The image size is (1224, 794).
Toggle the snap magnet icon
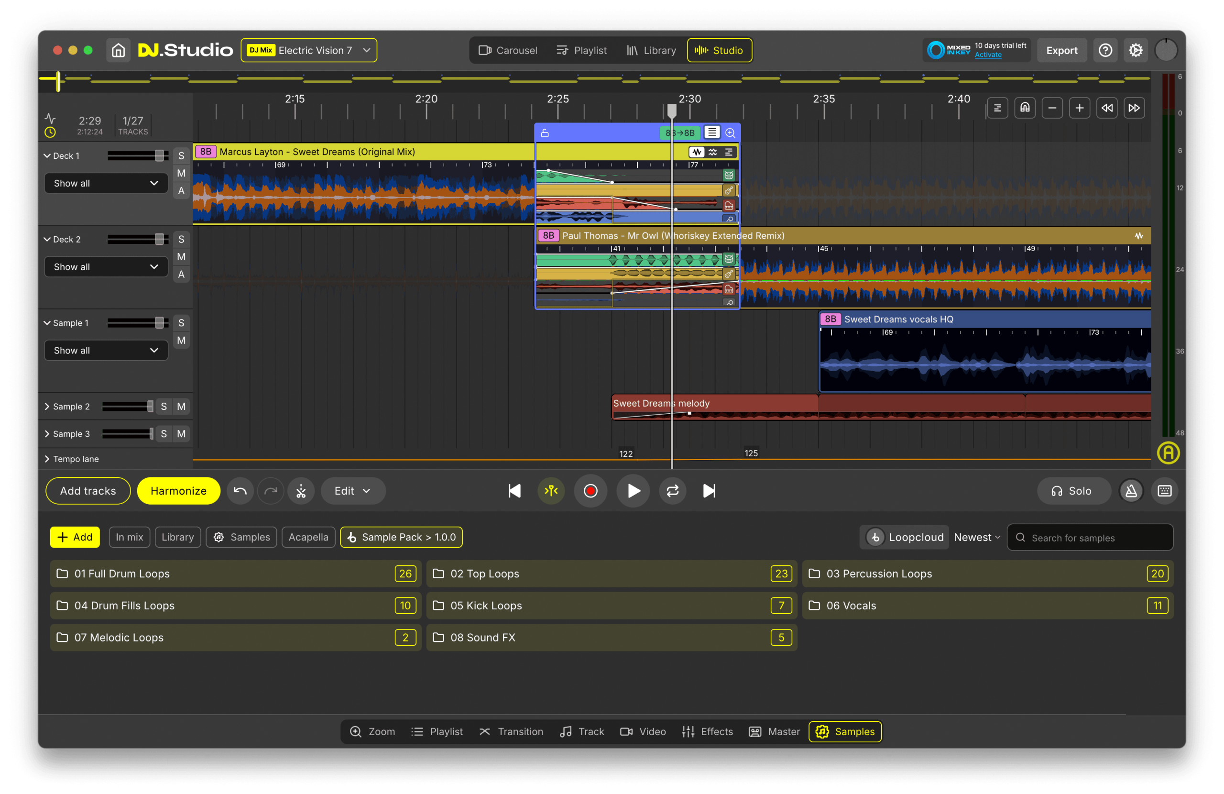(1025, 108)
